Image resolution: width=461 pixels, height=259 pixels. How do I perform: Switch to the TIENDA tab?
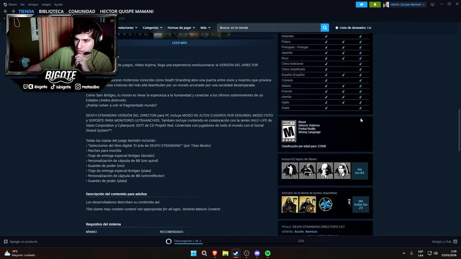point(26,12)
